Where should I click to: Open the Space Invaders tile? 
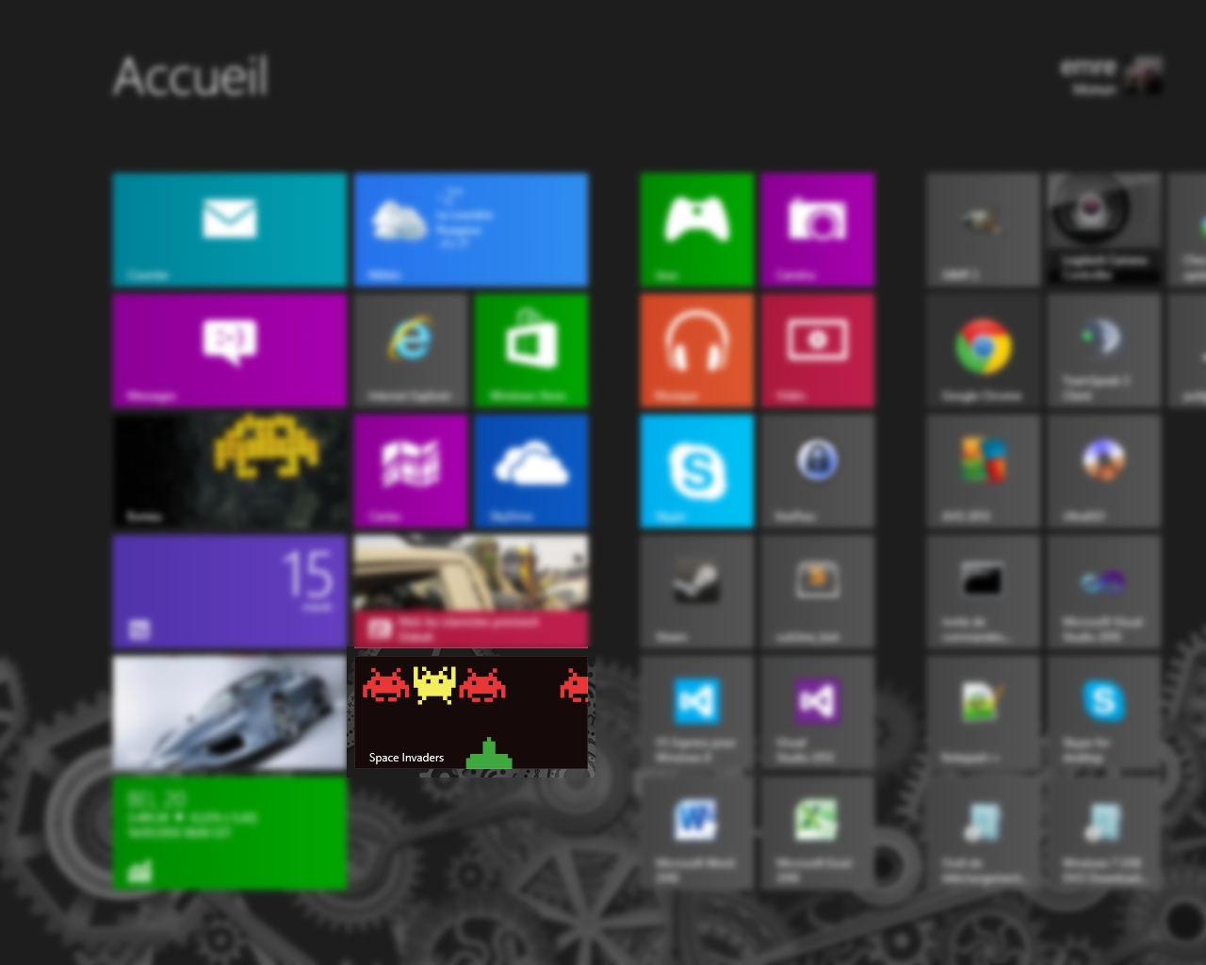[x=471, y=712]
